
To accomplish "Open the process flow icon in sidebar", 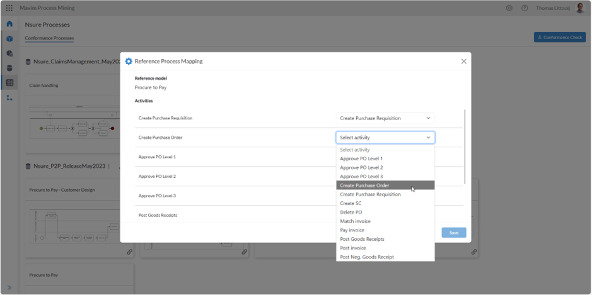I will tap(9, 97).
